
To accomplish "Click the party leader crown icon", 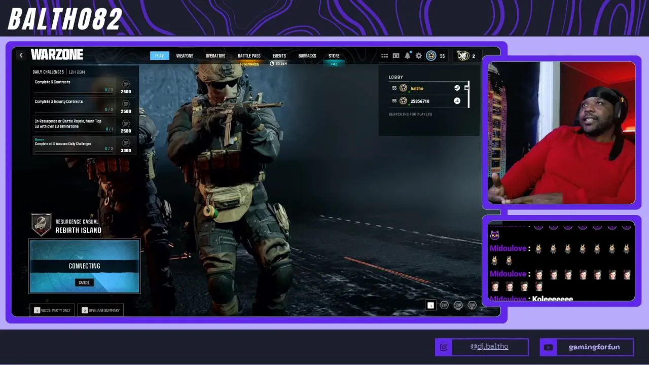I will pos(466,88).
